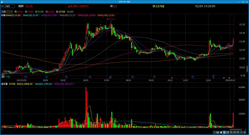249x135 pixels.
Task: Click the 43484 volume axis label
Action: point(242,87)
